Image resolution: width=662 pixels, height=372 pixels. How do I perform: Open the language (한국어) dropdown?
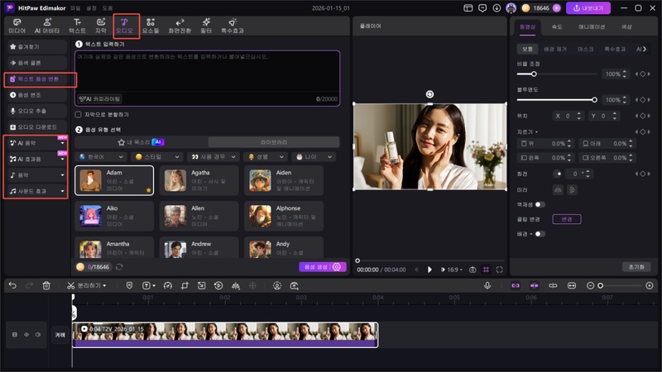pyautogui.click(x=102, y=156)
